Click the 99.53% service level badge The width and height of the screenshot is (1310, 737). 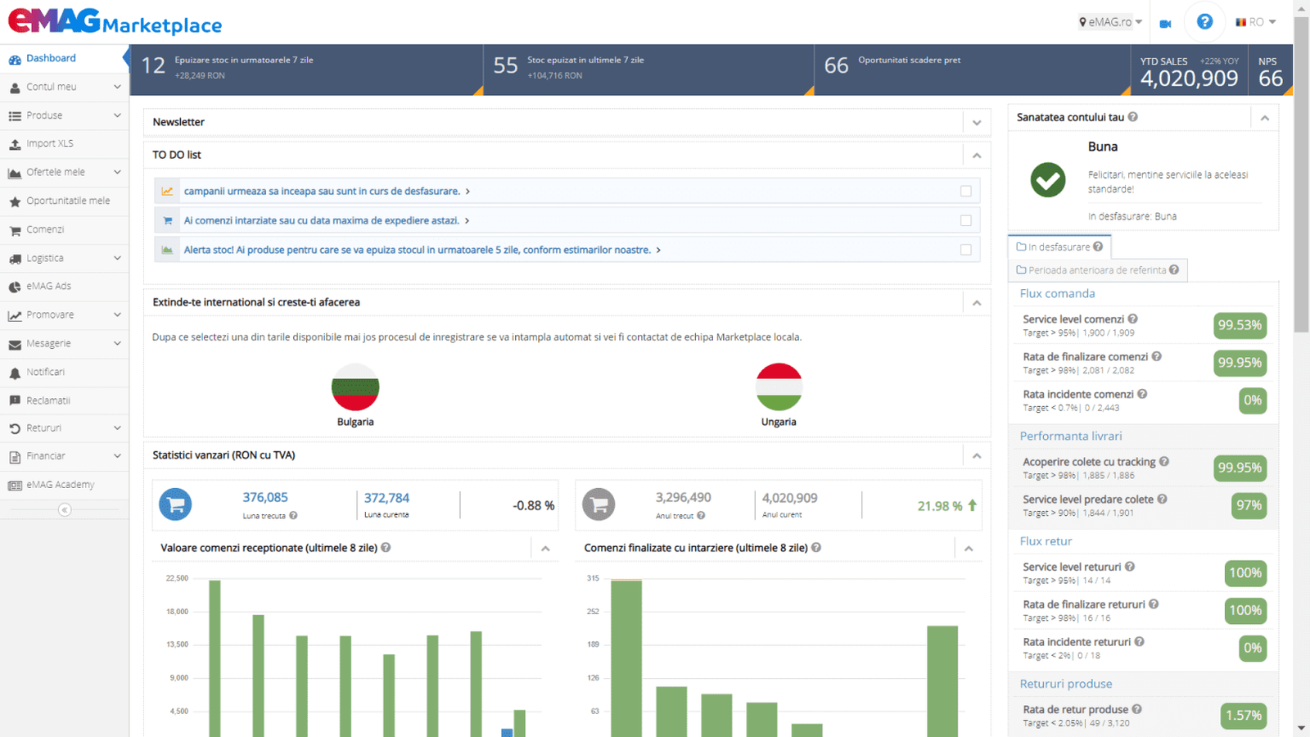click(x=1240, y=326)
